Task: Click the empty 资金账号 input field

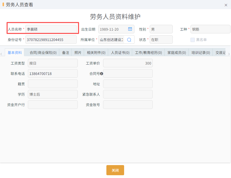Action: tap(128, 105)
